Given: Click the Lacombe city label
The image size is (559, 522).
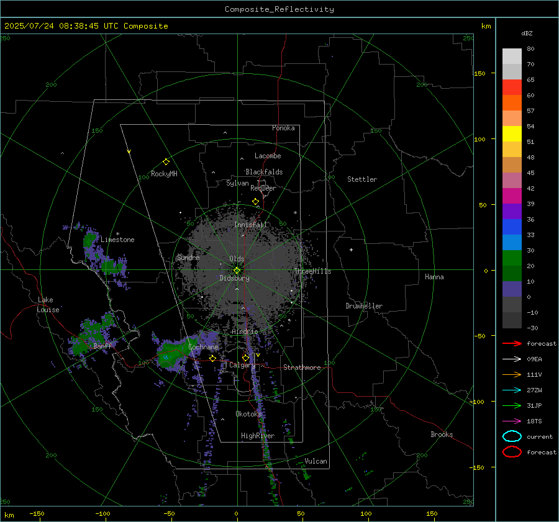Looking at the screenshot, I should [268, 156].
